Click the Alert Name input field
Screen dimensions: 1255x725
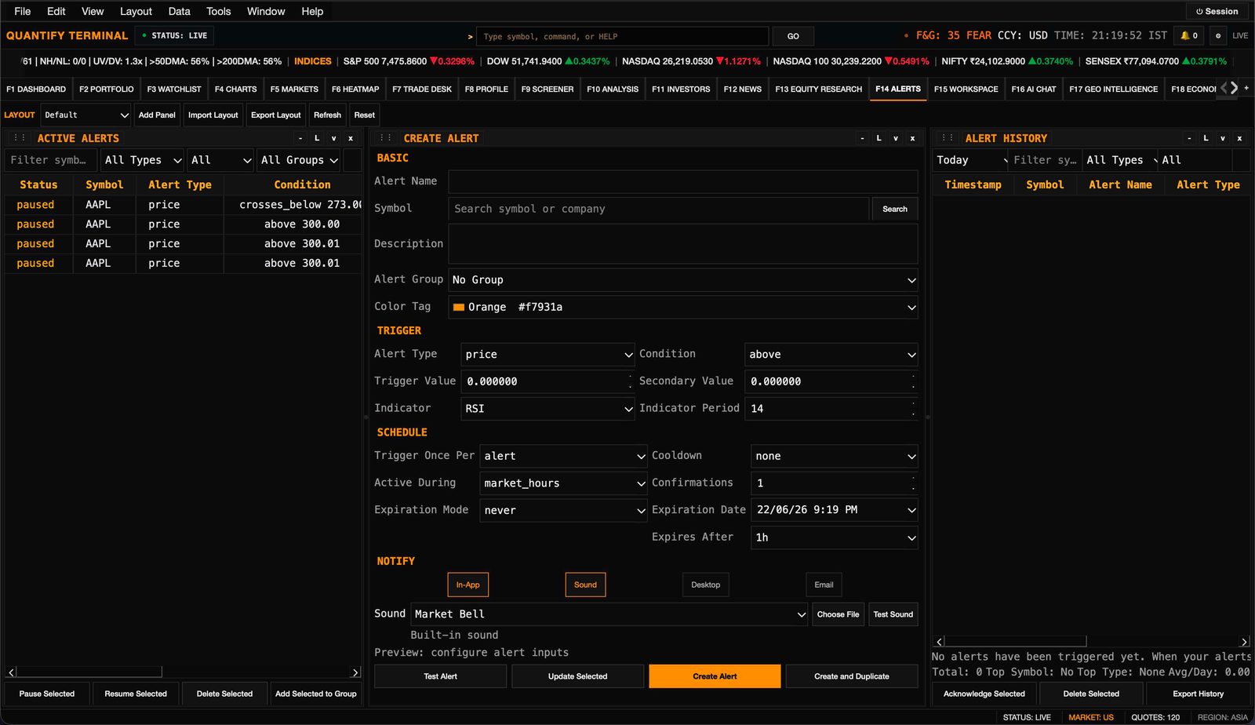click(x=683, y=181)
